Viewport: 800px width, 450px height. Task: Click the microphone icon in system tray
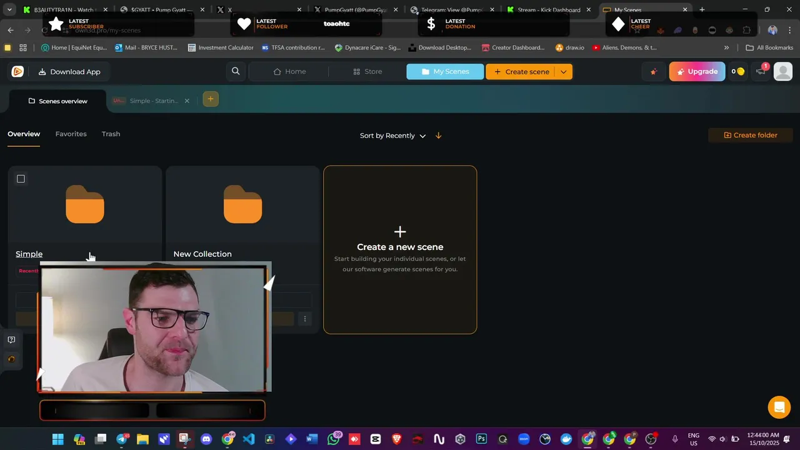tap(675, 439)
